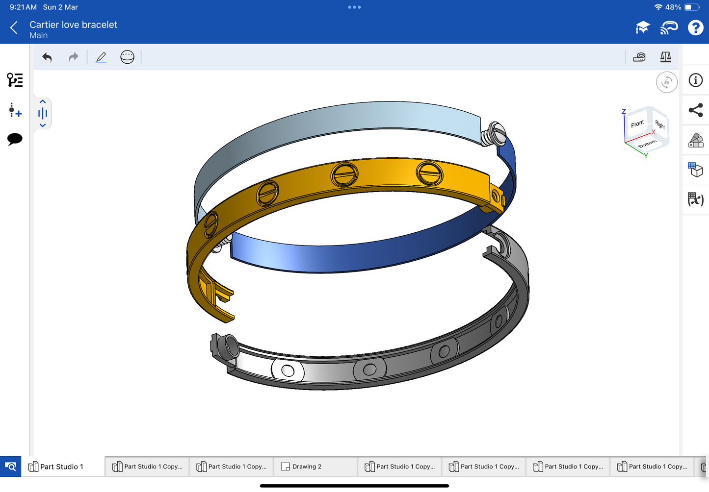Open the Comments speech bubble
The image size is (709, 492).
click(15, 139)
